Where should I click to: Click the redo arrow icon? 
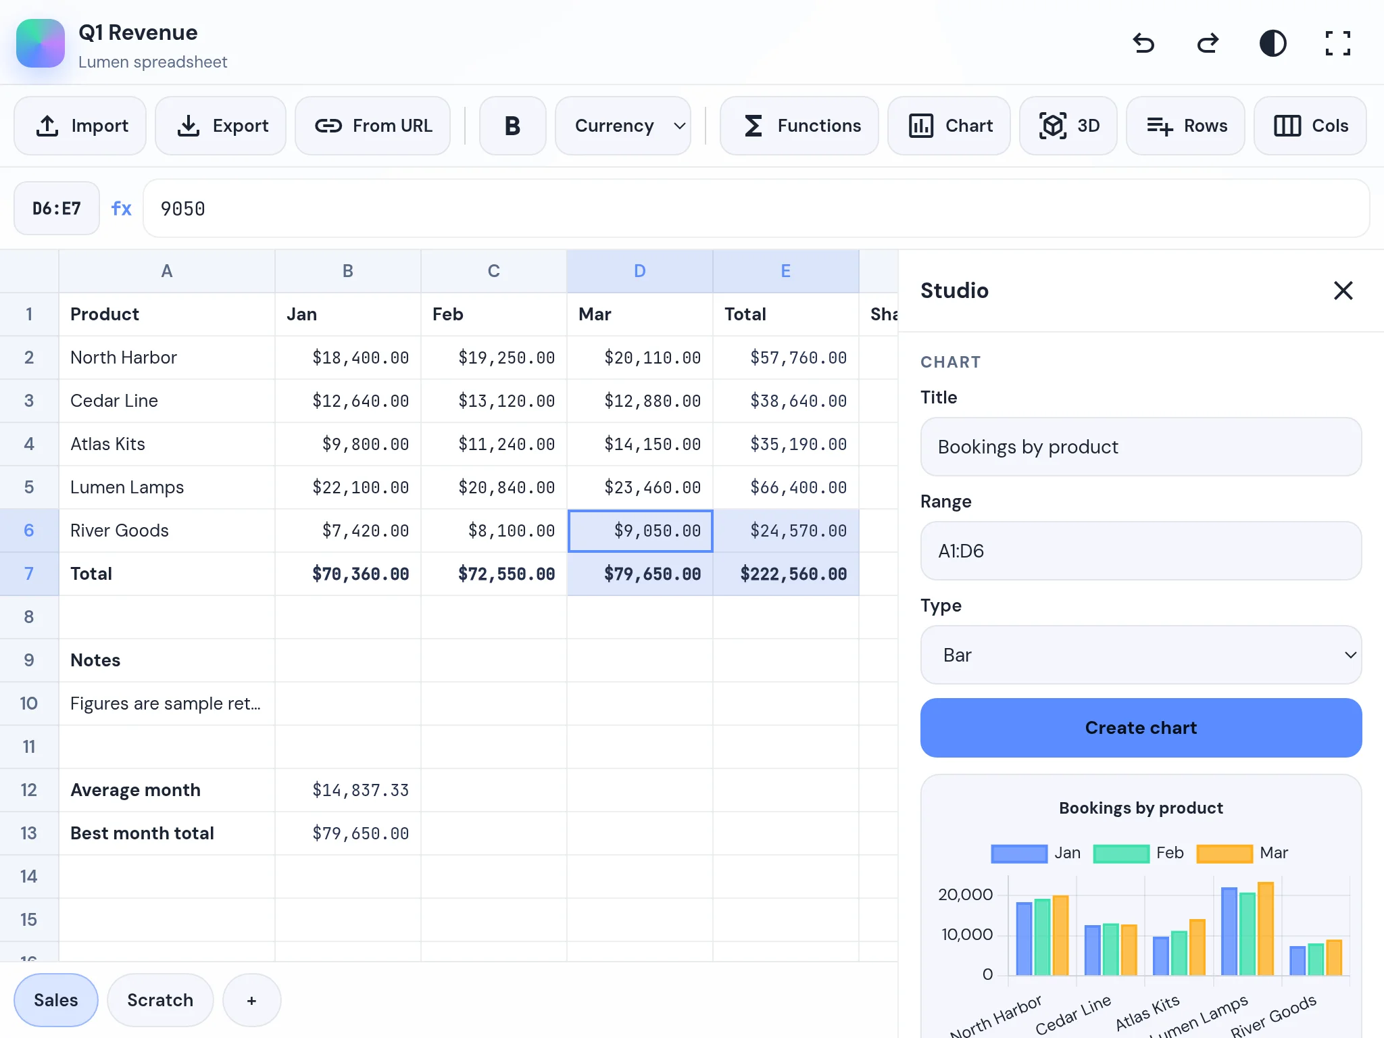(1208, 43)
